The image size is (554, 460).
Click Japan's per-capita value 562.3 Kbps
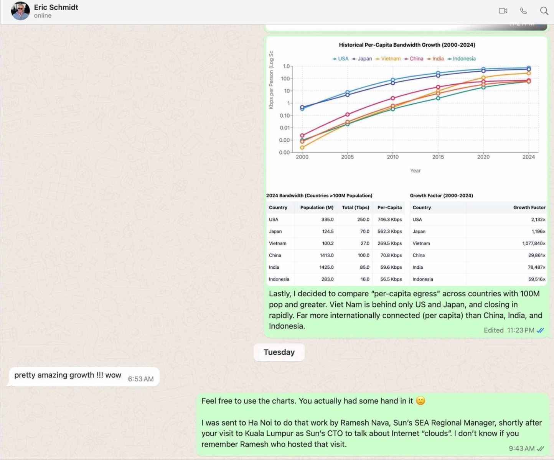coord(390,232)
